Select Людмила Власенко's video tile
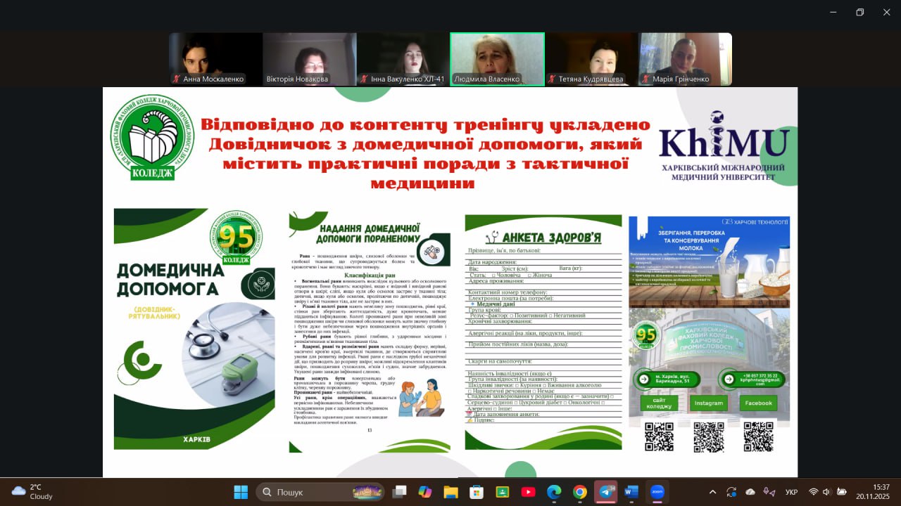The height and width of the screenshot is (506, 901). [497, 60]
